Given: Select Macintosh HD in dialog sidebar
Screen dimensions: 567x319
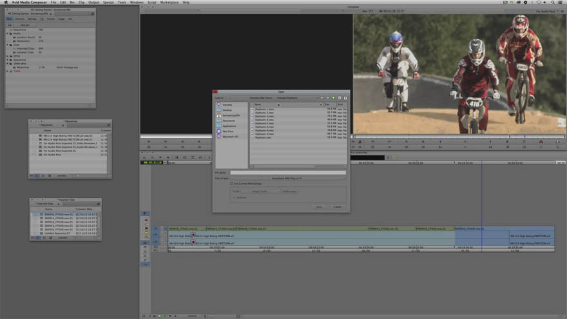Looking at the screenshot, I should pos(230,137).
